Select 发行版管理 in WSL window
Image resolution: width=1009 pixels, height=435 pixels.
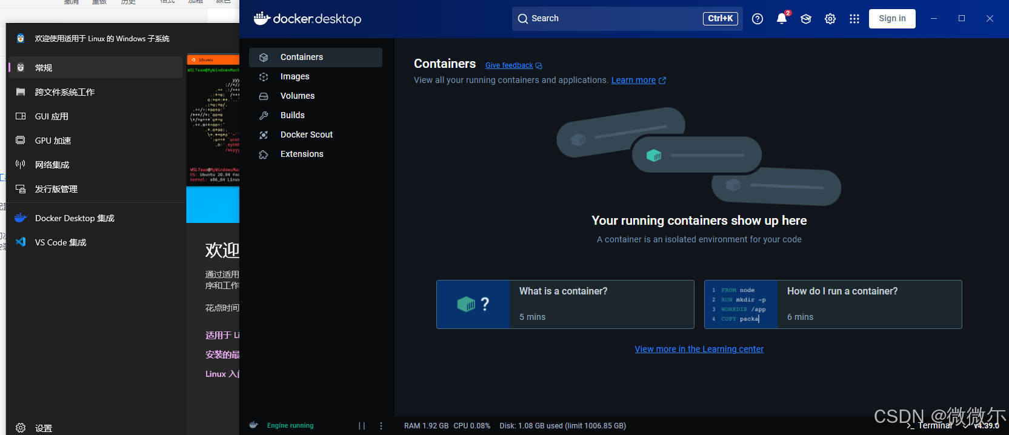(x=95, y=188)
